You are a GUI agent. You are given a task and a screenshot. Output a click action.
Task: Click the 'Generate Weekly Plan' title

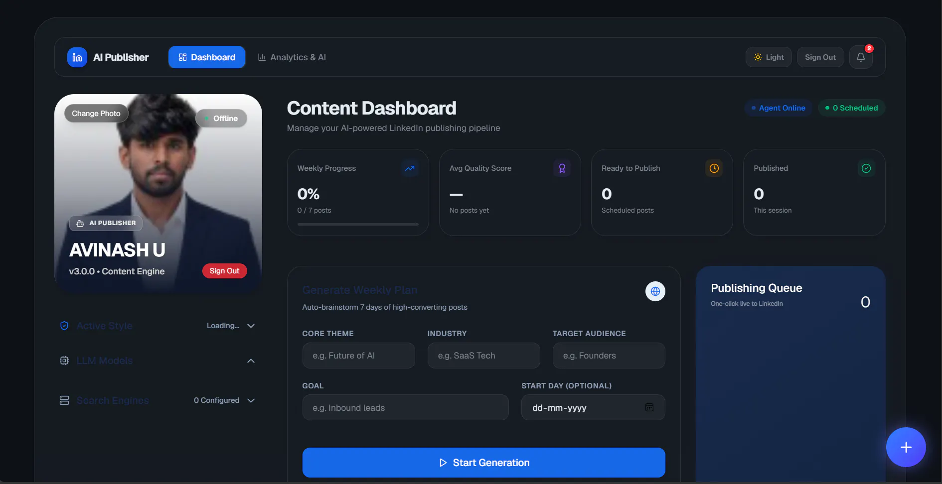(360, 290)
